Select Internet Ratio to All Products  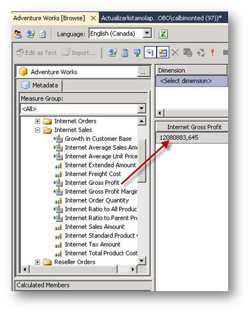coord(101,209)
